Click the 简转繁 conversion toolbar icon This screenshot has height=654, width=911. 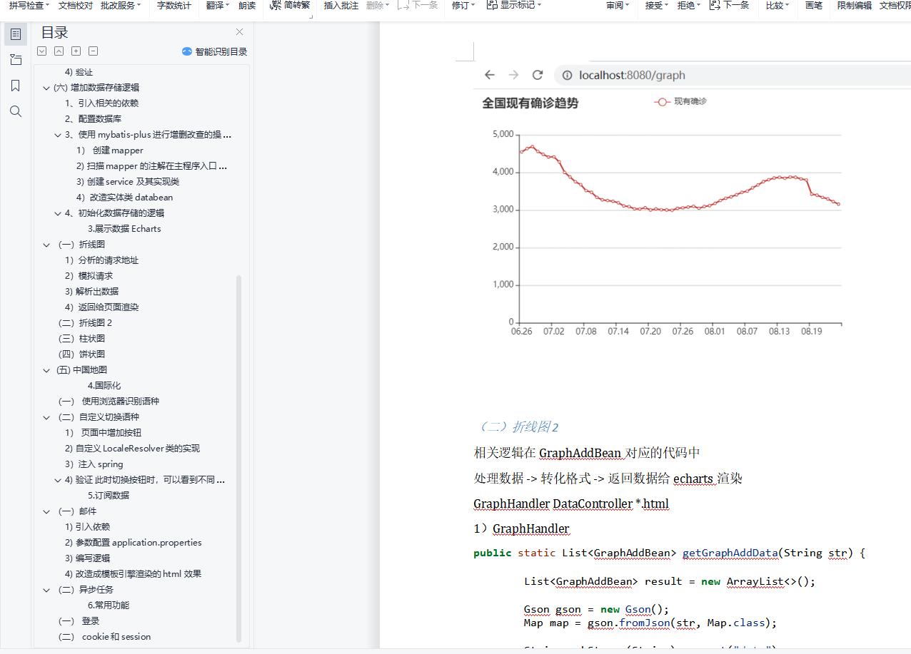pyautogui.click(x=291, y=5)
